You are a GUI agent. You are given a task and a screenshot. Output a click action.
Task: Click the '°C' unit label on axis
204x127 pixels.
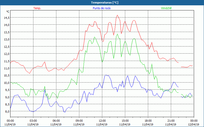coord(8,12)
